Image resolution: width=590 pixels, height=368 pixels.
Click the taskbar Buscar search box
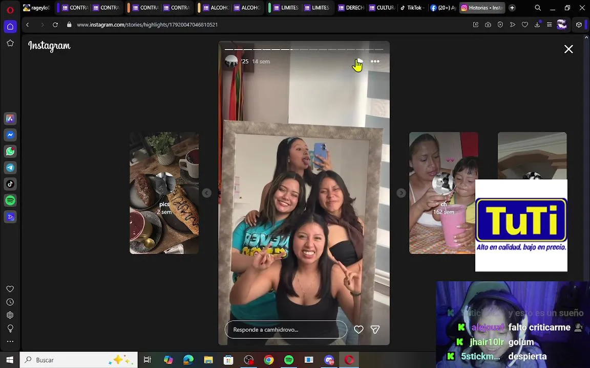(x=79, y=360)
